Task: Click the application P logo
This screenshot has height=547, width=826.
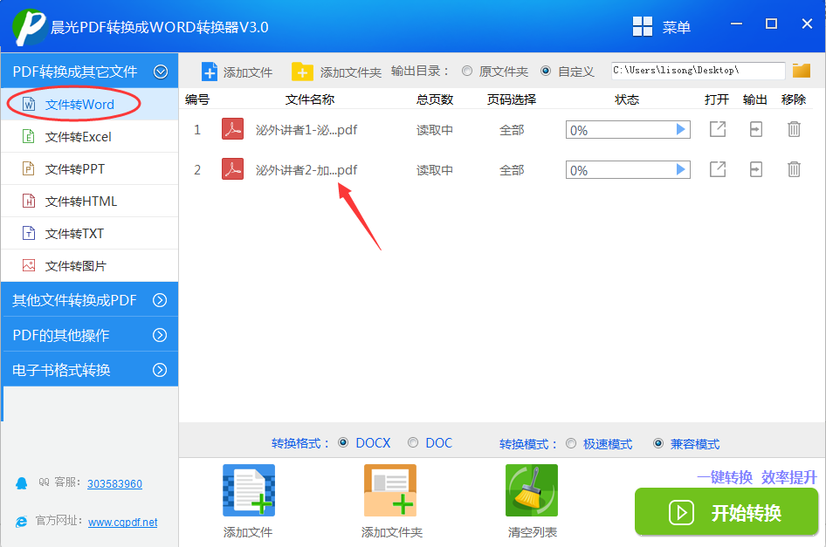Action: (x=30, y=26)
